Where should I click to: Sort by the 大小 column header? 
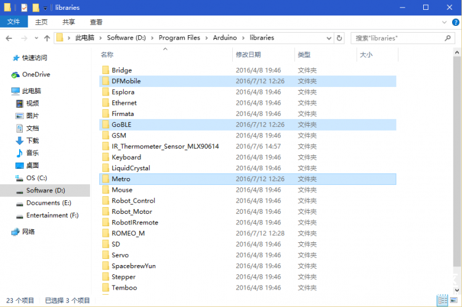click(x=367, y=55)
